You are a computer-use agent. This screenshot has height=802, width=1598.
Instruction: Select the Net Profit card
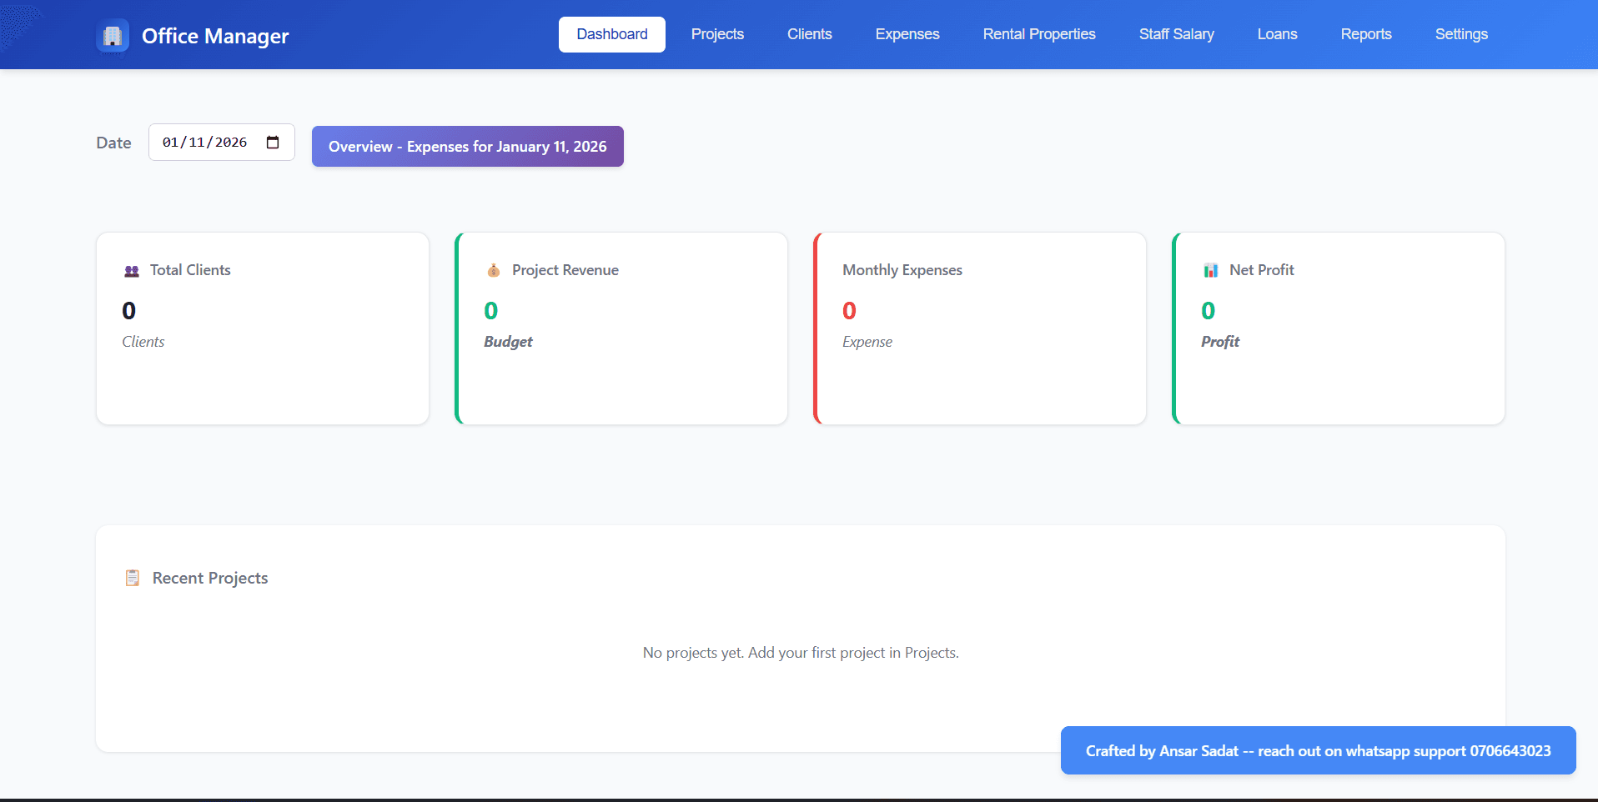[1339, 328]
